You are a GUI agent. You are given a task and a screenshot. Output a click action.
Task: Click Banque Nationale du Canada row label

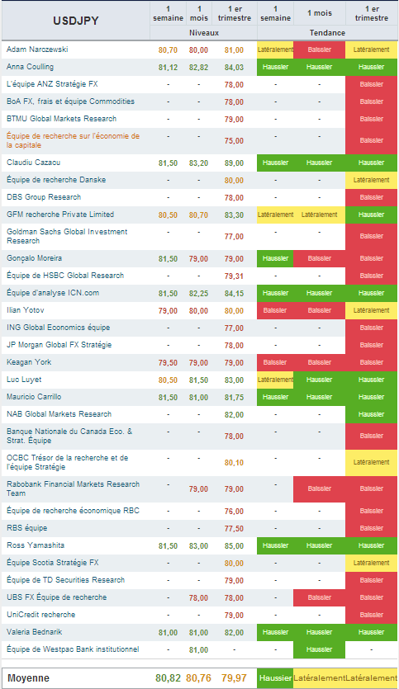(69, 436)
